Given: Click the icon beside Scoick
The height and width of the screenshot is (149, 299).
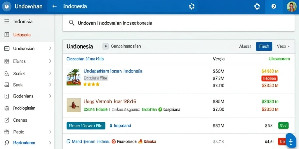Looking at the screenshot, I should tap(7, 73).
